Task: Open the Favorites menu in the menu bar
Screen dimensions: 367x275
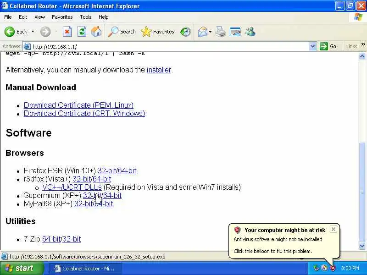Action: click(x=62, y=17)
